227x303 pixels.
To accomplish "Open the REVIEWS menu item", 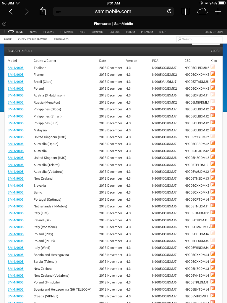I will click(x=49, y=32).
